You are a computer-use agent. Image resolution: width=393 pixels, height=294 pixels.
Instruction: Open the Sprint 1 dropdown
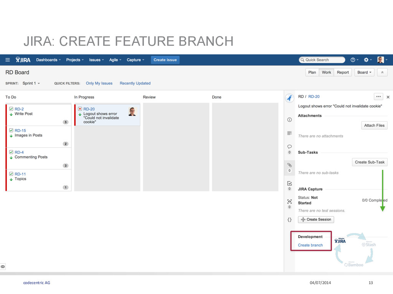coord(31,83)
